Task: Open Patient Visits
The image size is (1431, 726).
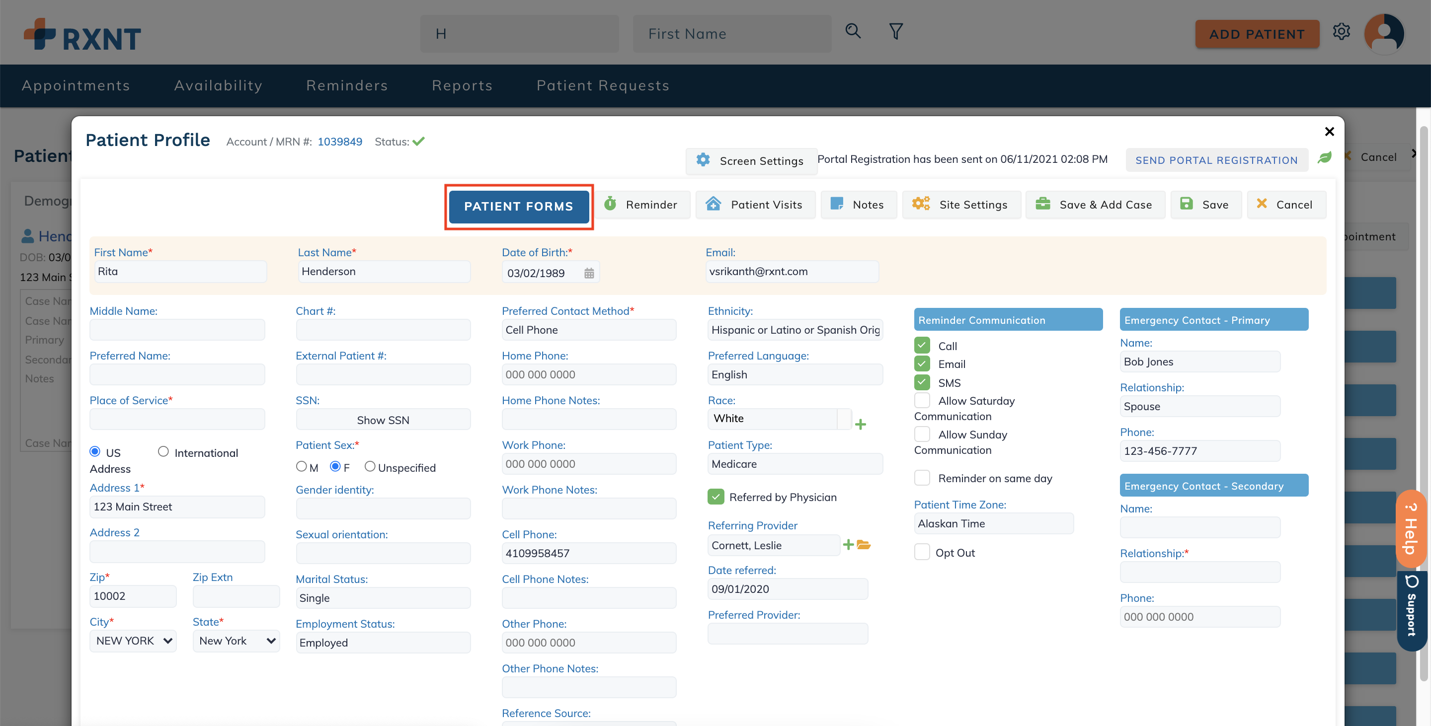Action: pos(755,205)
